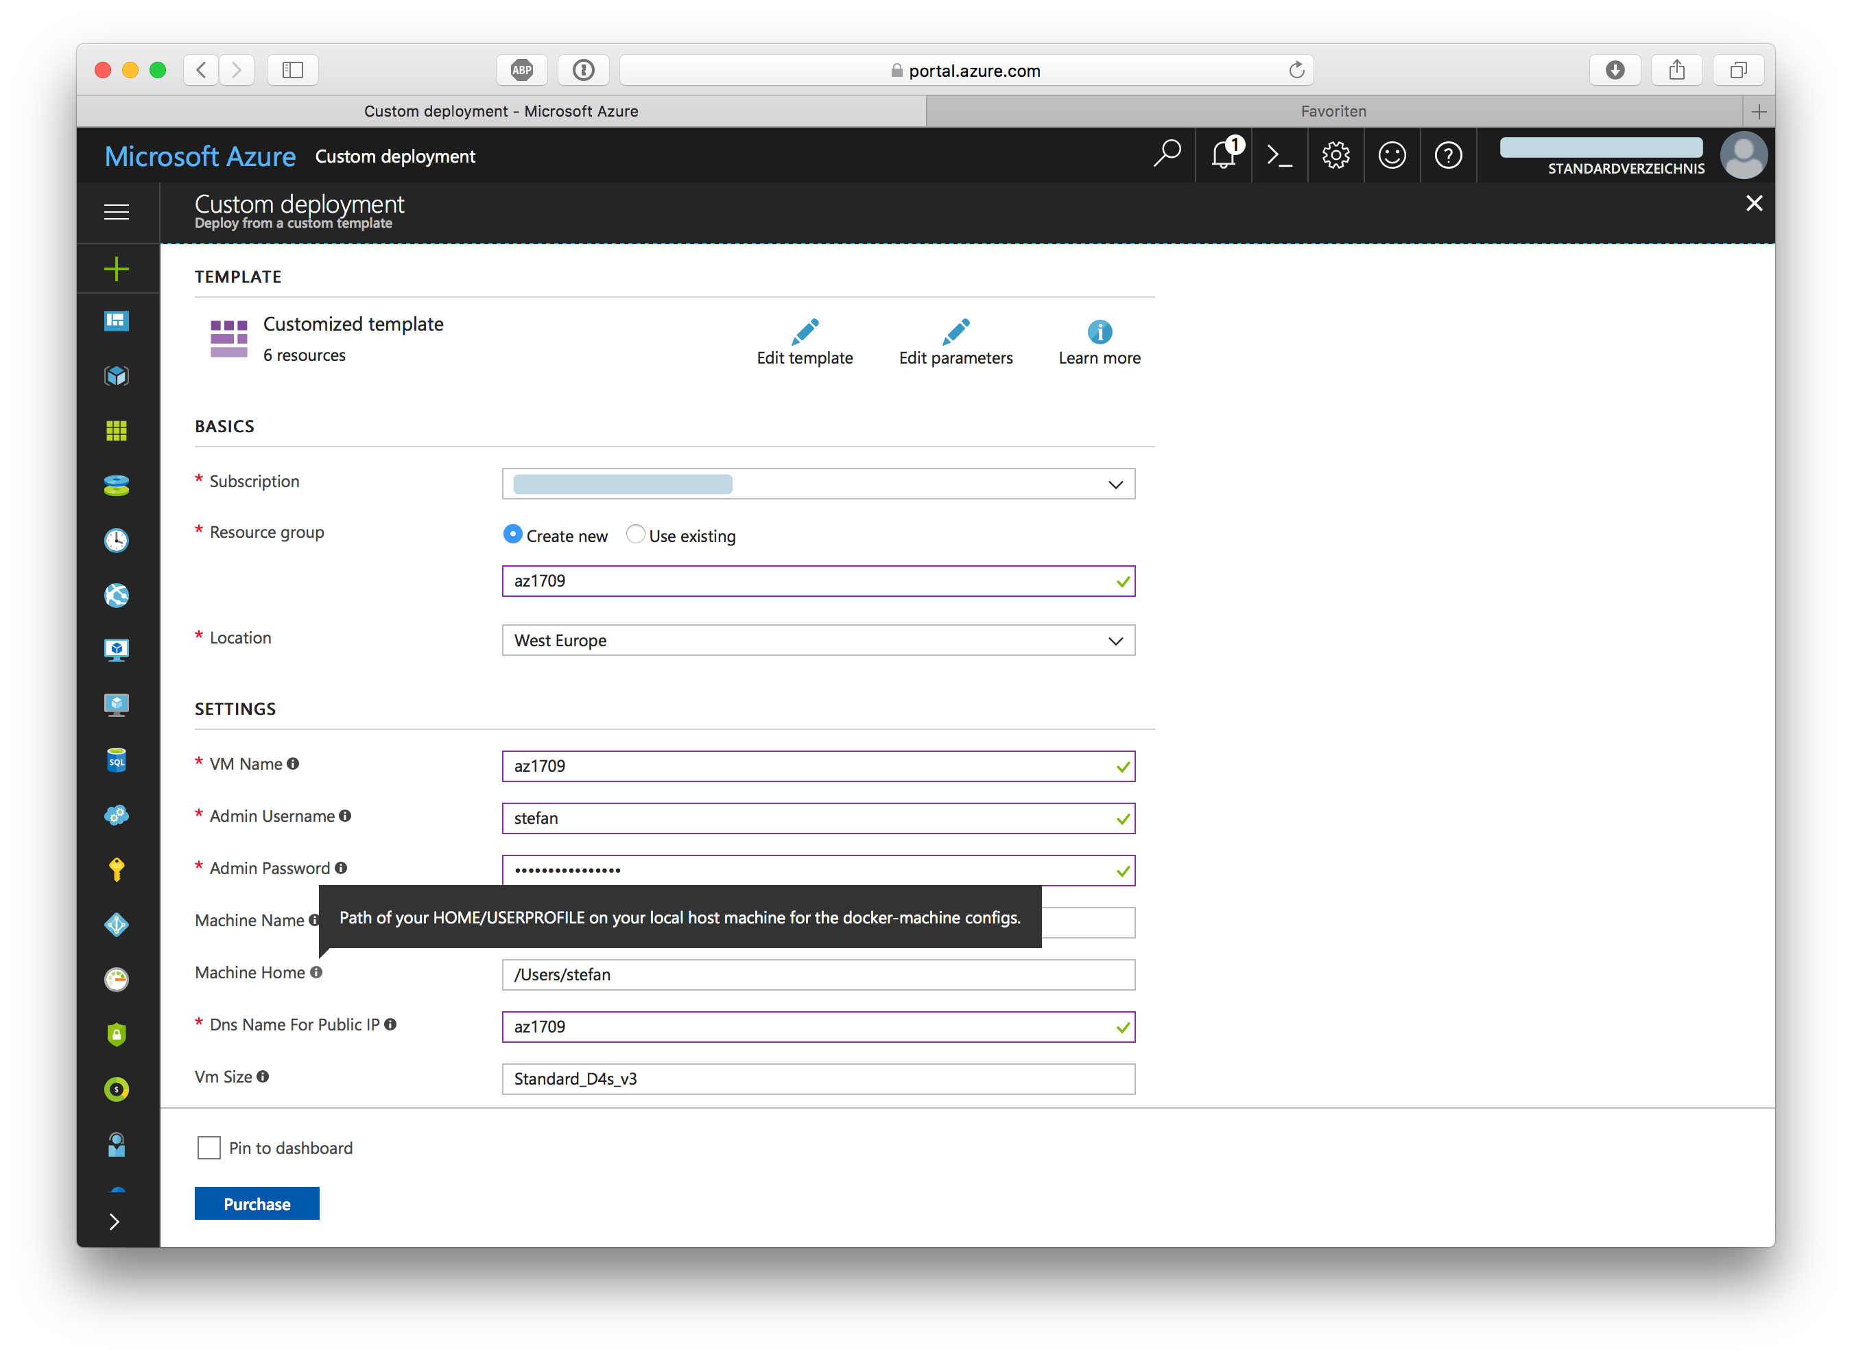Select the Use existing radio button
Viewport: 1852px width, 1357px height.
(x=635, y=534)
